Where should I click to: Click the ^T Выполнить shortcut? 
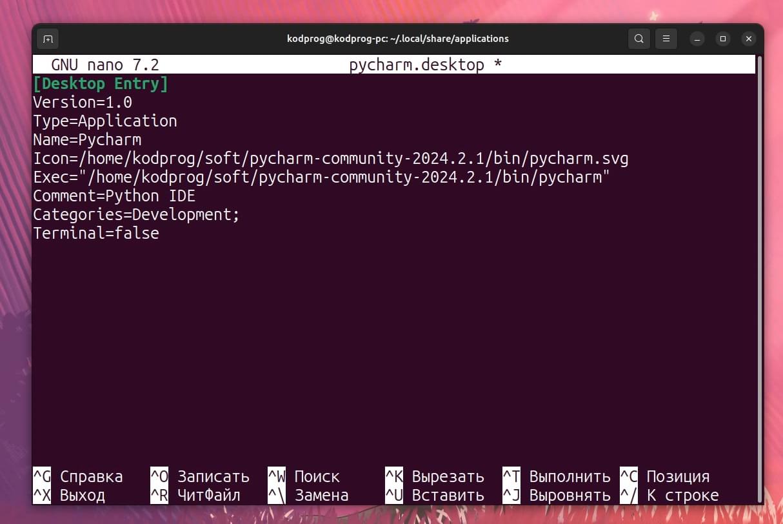(557, 477)
